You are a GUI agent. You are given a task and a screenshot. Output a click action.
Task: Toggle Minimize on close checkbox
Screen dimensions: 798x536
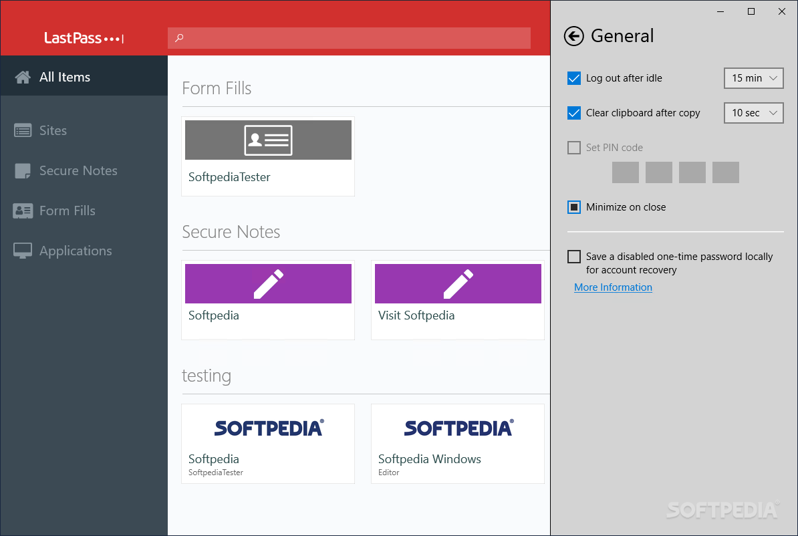click(573, 207)
